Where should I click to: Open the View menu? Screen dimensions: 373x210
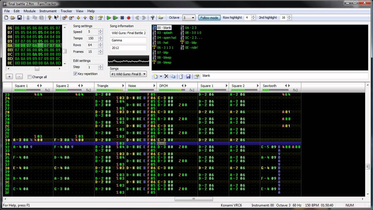point(80,11)
